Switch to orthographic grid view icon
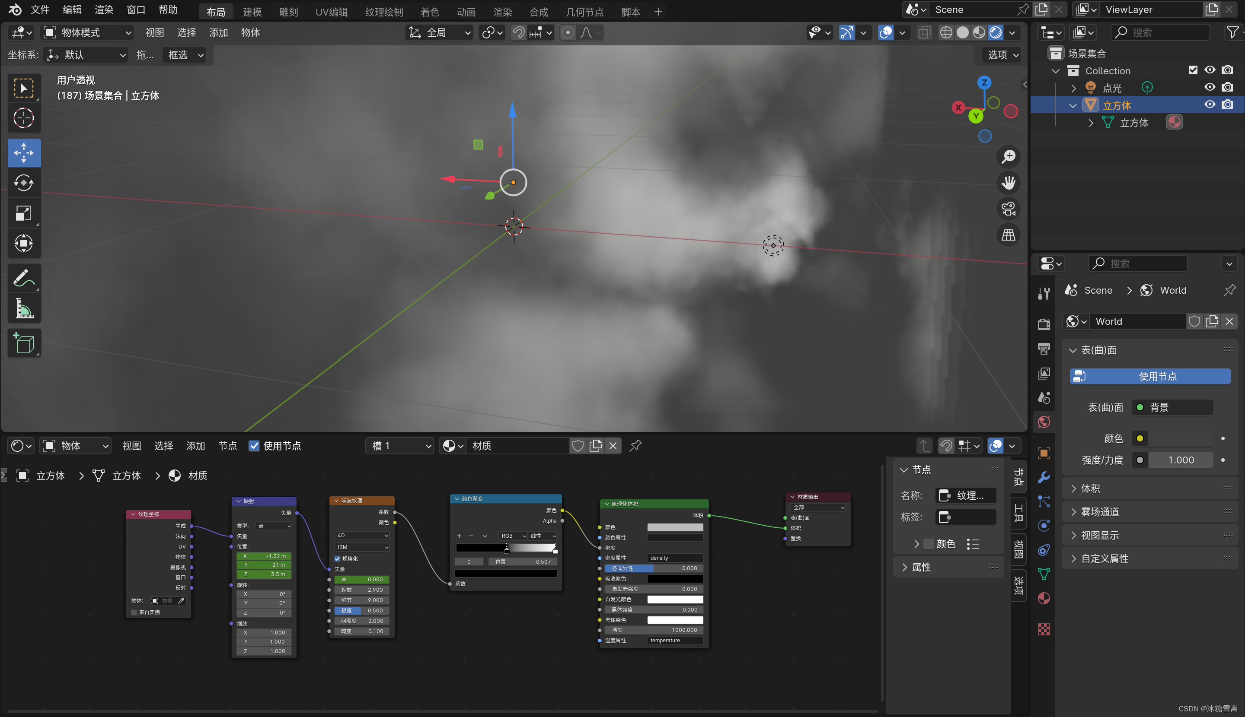This screenshot has width=1245, height=717. tap(1008, 235)
